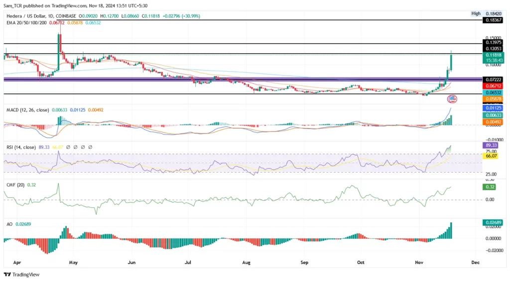Click the AO axis label 0.02689
Image resolution: width=510 pixels, height=281 pixels.
(494, 222)
